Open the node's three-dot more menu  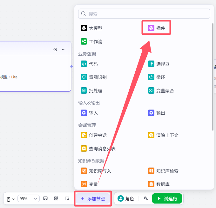64,49
